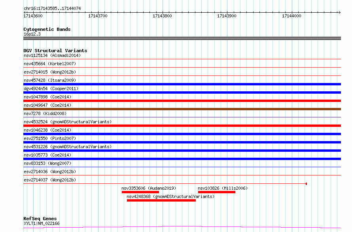Click the RefSeq Genes track title
The width and height of the screenshot is (352, 232).
pyautogui.click(x=40, y=219)
